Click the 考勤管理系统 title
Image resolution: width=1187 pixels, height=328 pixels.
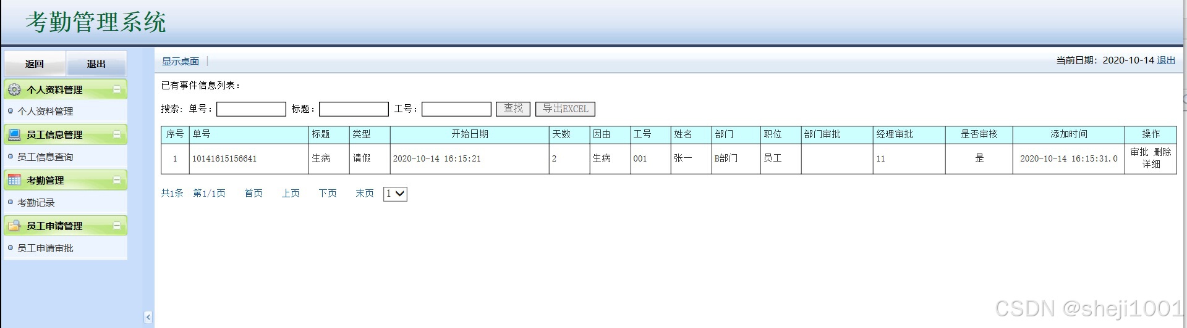pos(96,22)
